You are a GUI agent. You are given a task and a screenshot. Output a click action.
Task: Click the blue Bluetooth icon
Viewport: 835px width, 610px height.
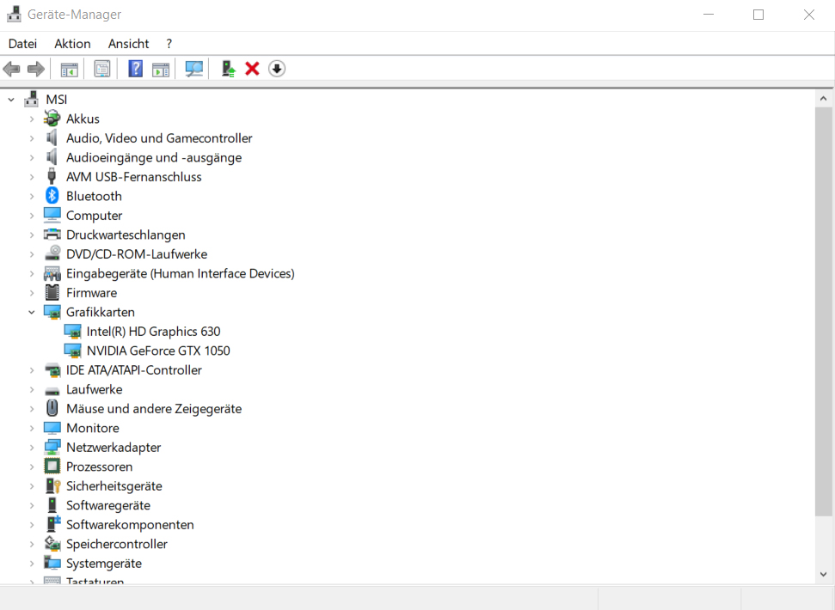[52, 196]
